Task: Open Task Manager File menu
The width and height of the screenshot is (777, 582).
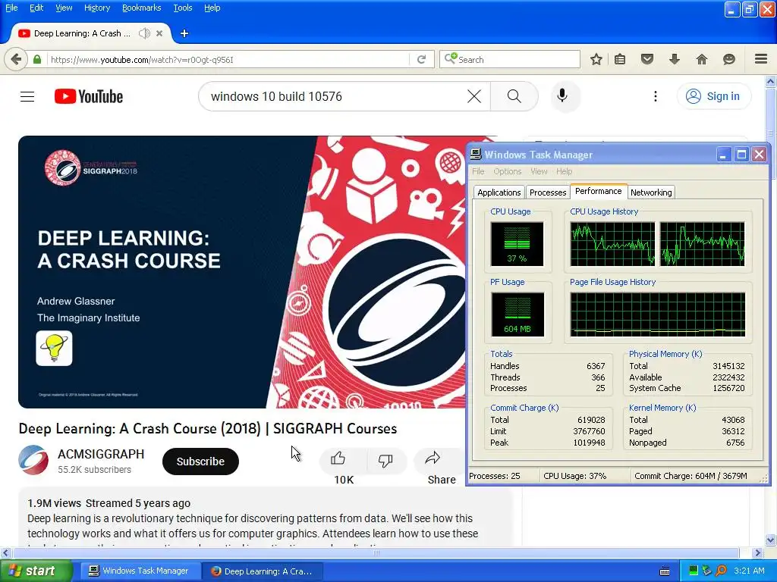Action: point(478,171)
